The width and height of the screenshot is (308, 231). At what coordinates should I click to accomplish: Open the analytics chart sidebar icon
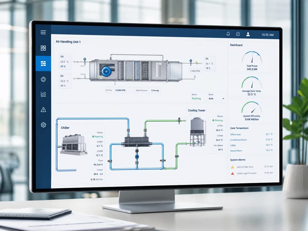43,94
